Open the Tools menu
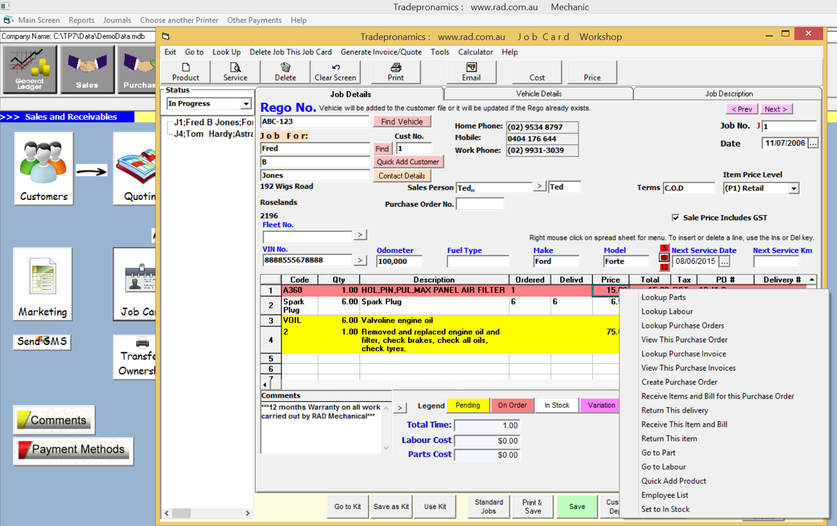 (x=440, y=52)
